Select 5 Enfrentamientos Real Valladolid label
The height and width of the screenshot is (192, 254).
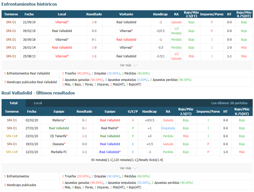27,73
